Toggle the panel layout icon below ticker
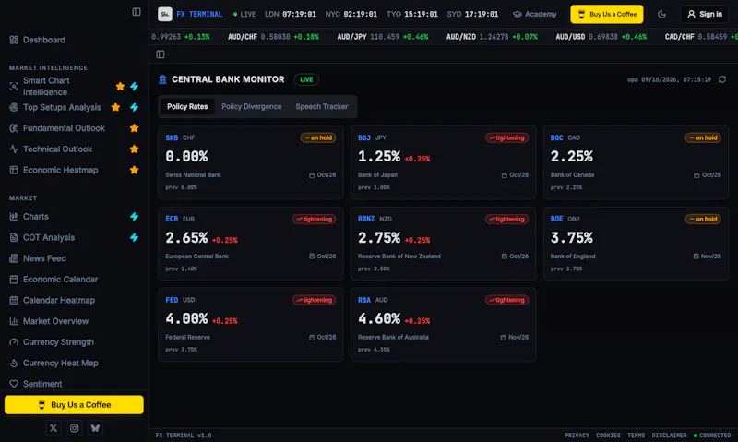738x442 pixels. click(x=161, y=54)
